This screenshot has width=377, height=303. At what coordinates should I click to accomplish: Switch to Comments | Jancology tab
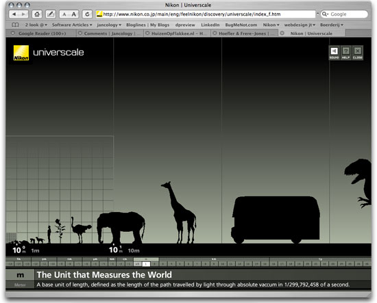point(110,34)
